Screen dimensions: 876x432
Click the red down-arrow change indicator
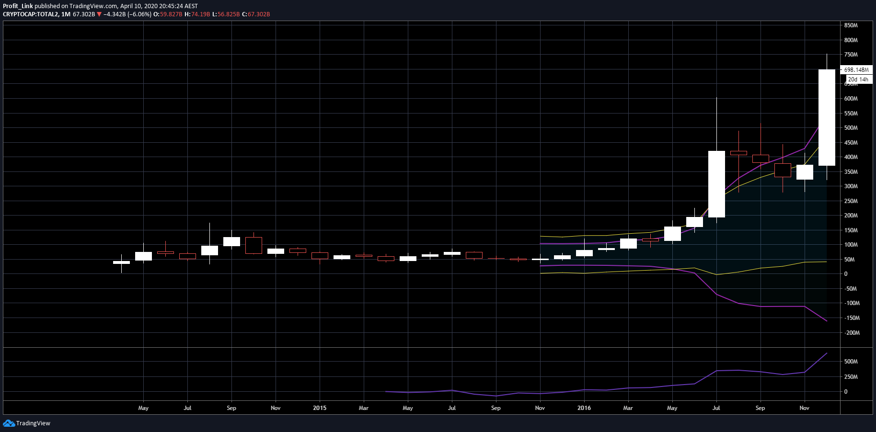[x=99, y=14]
